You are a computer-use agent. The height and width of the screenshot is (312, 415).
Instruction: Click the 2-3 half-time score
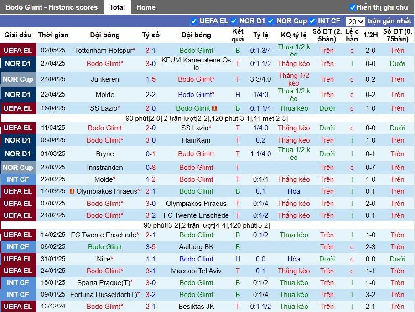[x=370, y=247]
